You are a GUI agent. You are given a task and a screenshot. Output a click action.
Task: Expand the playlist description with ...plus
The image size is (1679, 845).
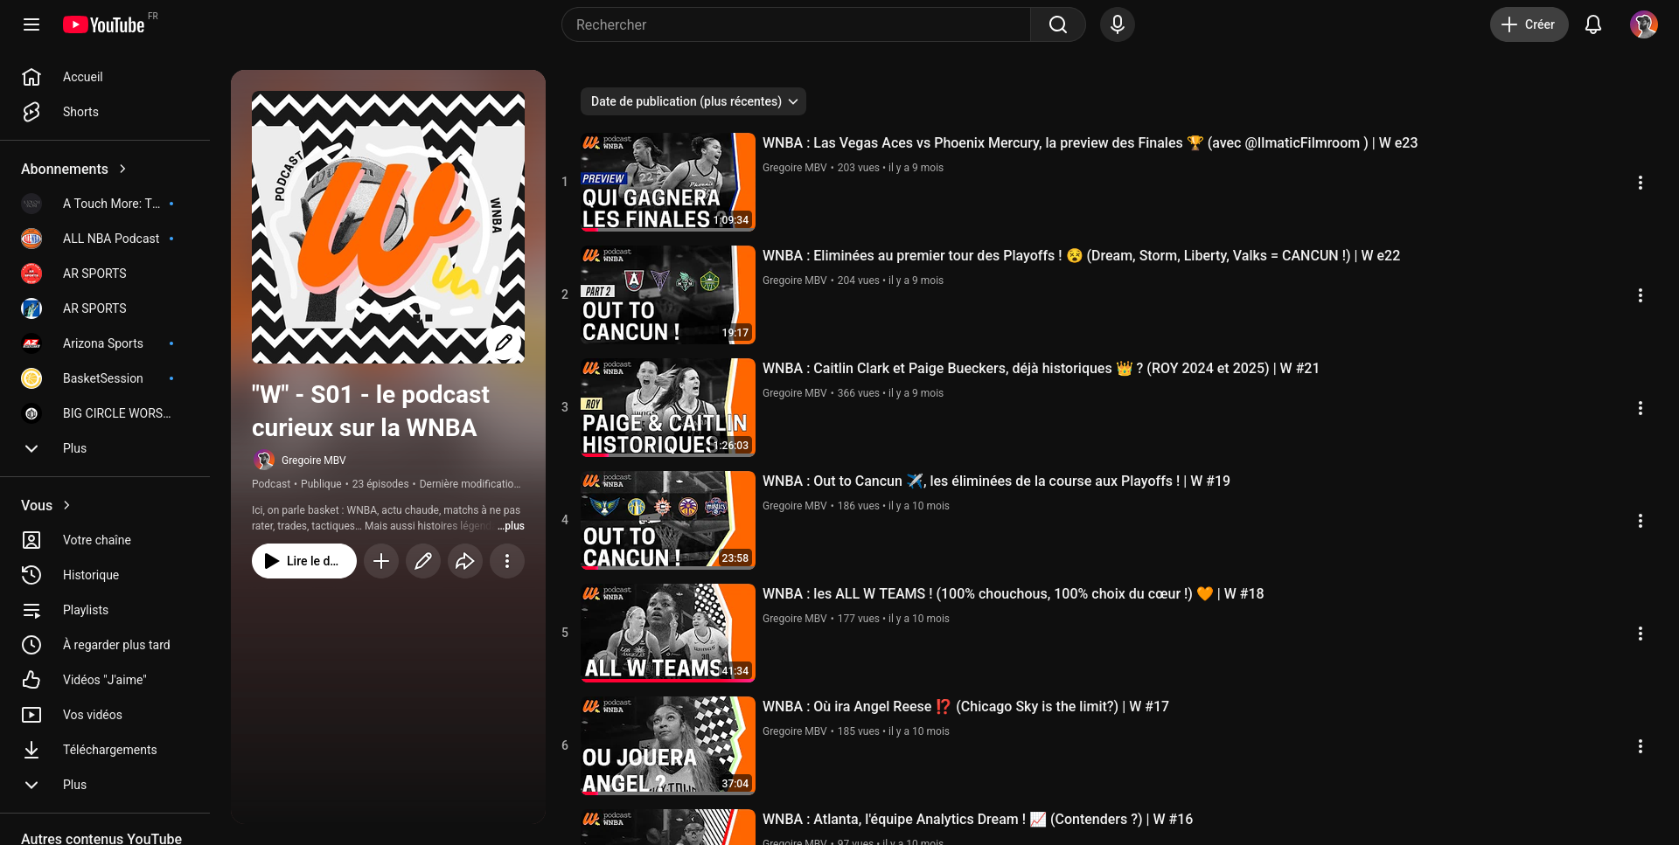tap(512, 526)
